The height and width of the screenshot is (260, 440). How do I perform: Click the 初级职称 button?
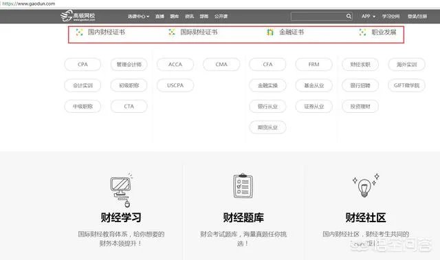pos(129,85)
